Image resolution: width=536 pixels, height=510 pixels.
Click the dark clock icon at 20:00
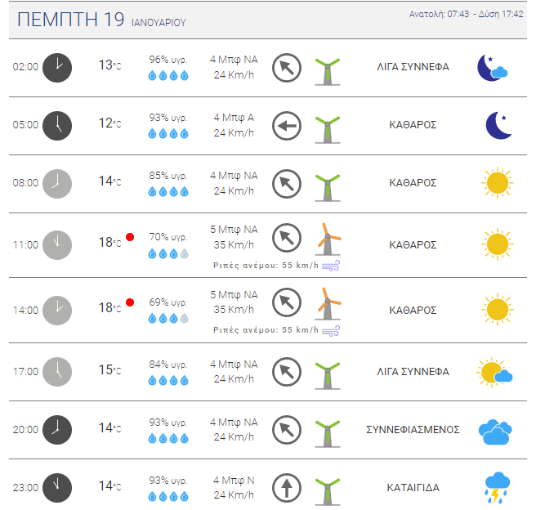coord(57,430)
